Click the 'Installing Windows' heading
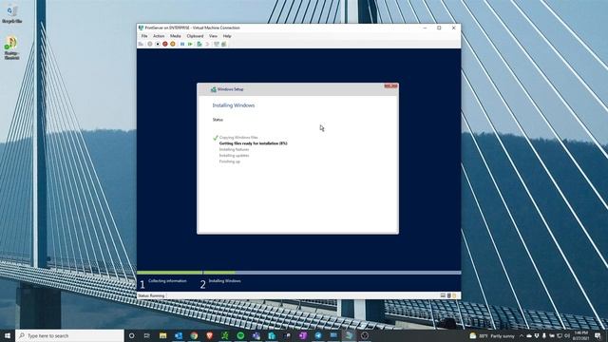The image size is (608, 342). [x=234, y=105]
